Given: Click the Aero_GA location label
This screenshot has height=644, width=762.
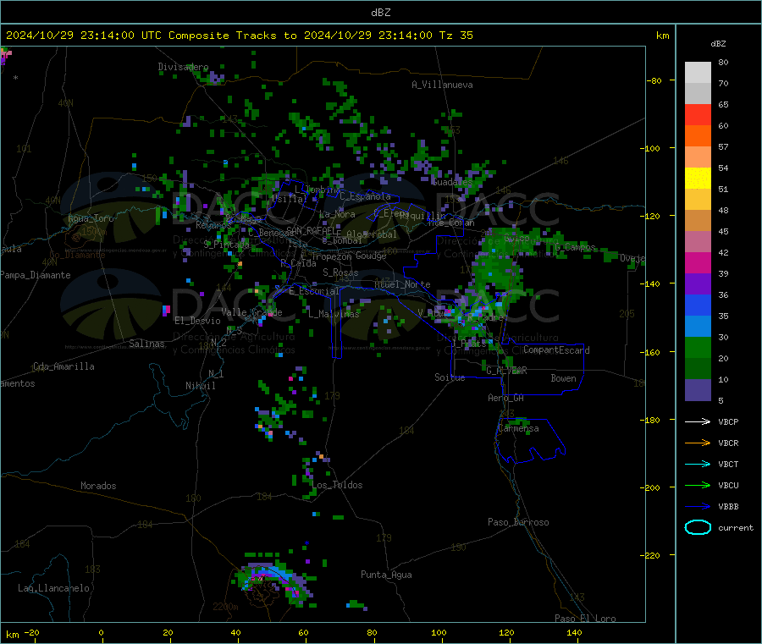Looking at the screenshot, I should 506,398.
